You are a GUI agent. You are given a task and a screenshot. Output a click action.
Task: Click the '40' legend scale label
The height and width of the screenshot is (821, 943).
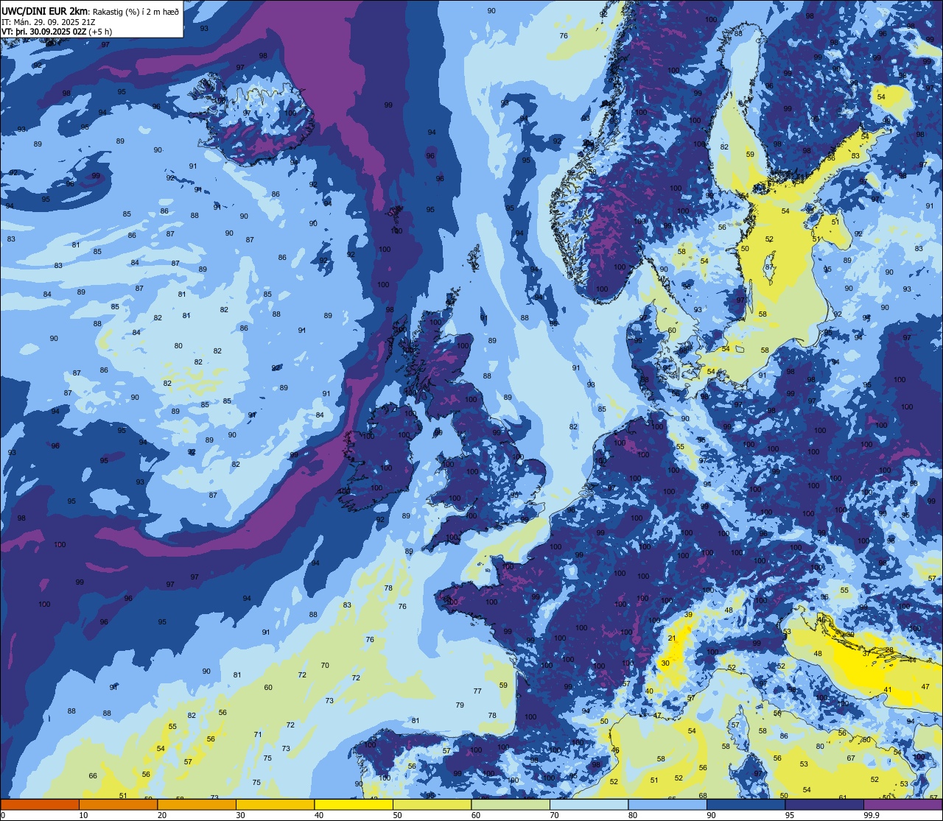[x=319, y=815]
